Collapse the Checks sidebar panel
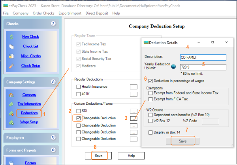The image size is (237, 165). (x=53, y=24)
